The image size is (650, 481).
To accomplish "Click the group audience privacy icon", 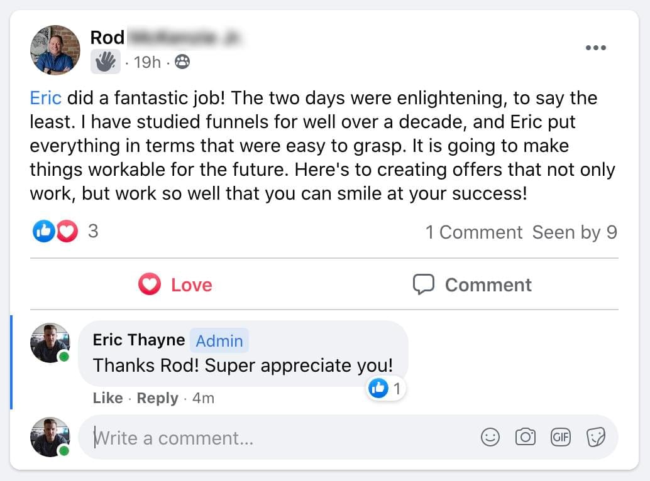I will coord(182,62).
